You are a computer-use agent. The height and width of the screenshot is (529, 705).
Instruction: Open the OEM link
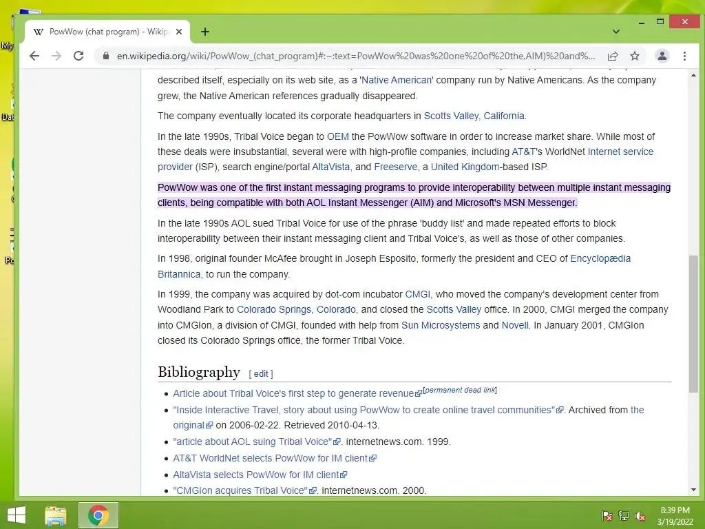coord(337,136)
